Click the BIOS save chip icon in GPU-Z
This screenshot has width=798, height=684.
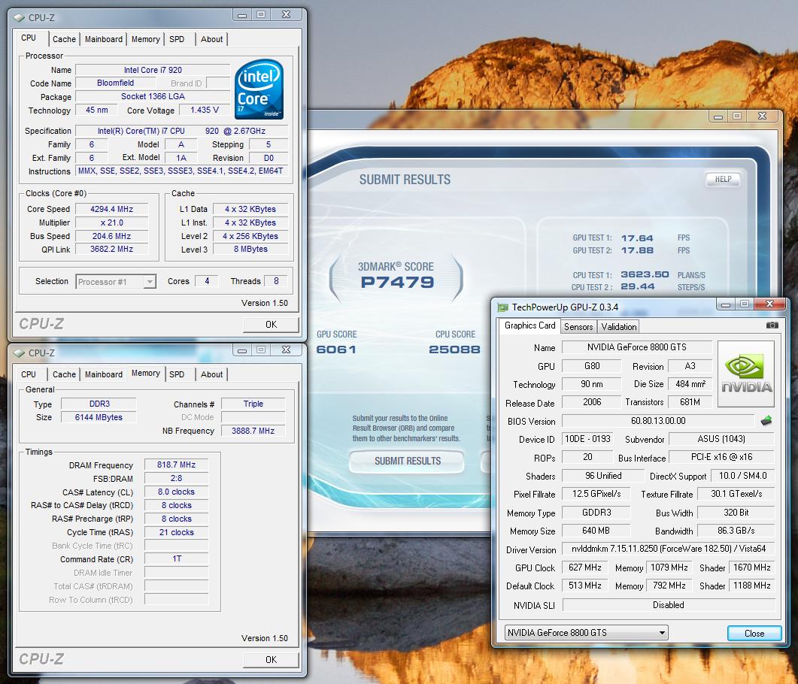coord(766,421)
